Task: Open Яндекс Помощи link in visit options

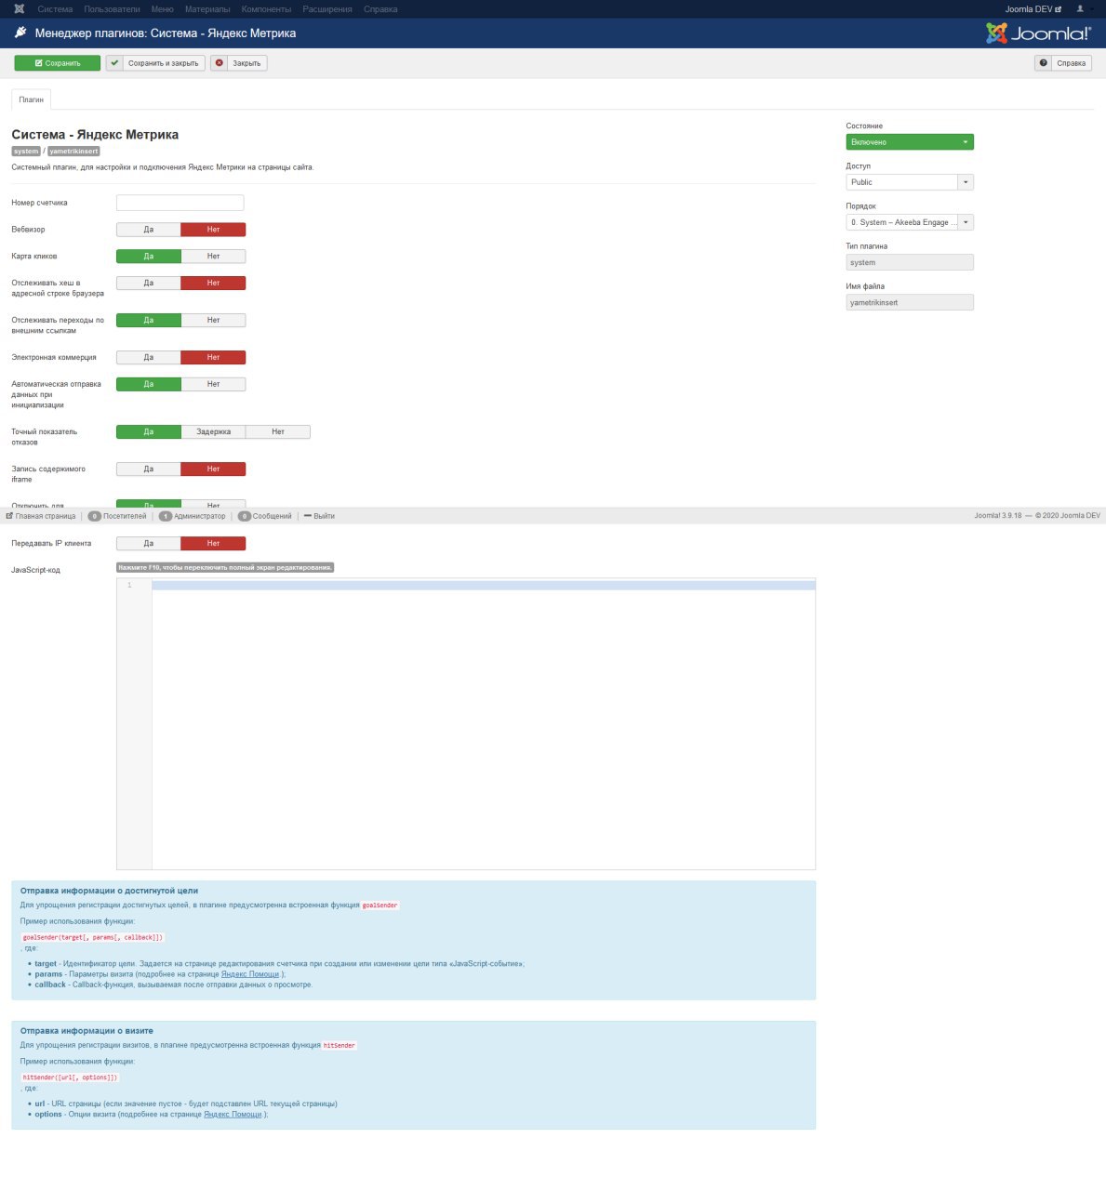Action: click(233, 1114)
